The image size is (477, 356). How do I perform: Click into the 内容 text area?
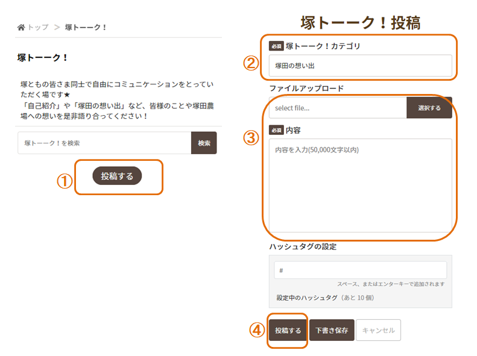360,185
